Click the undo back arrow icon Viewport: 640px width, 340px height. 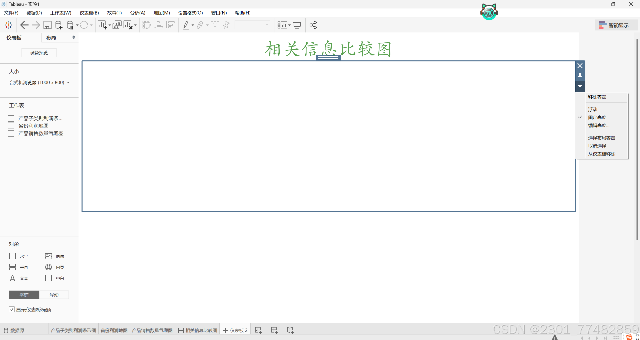(x=24, y=25)
